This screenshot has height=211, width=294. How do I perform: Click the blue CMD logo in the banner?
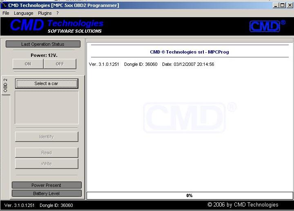[27, 25]
